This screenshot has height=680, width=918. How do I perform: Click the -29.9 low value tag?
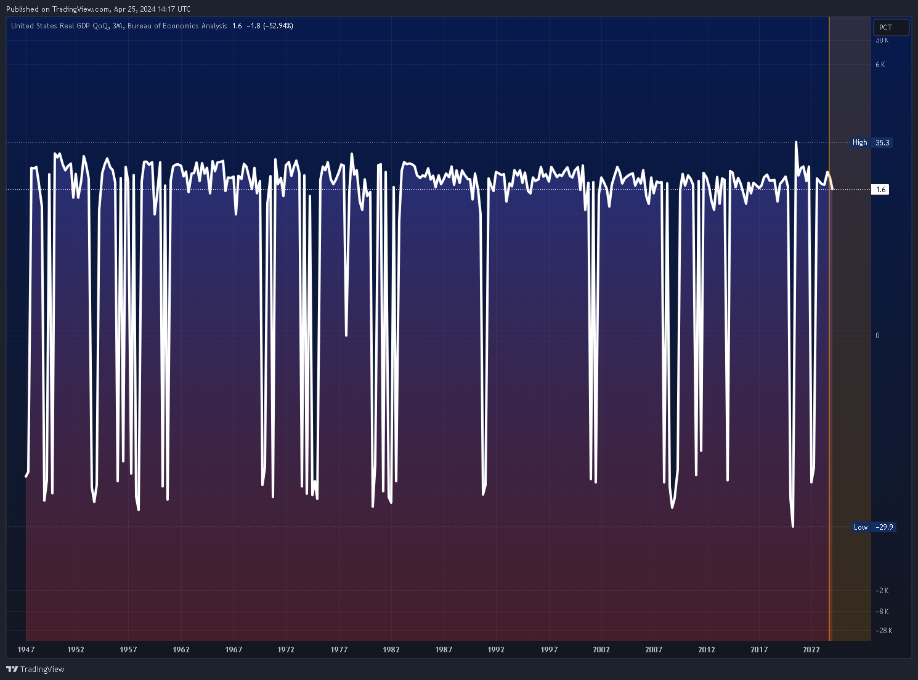click(885, 527)
